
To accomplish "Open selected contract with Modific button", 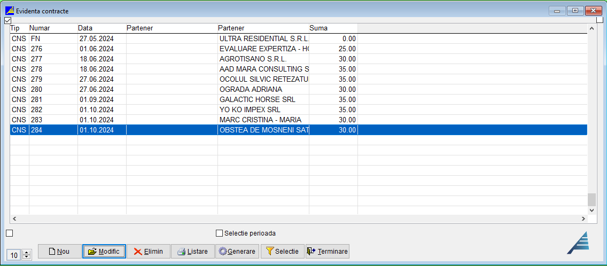I will tap(104, 252).
